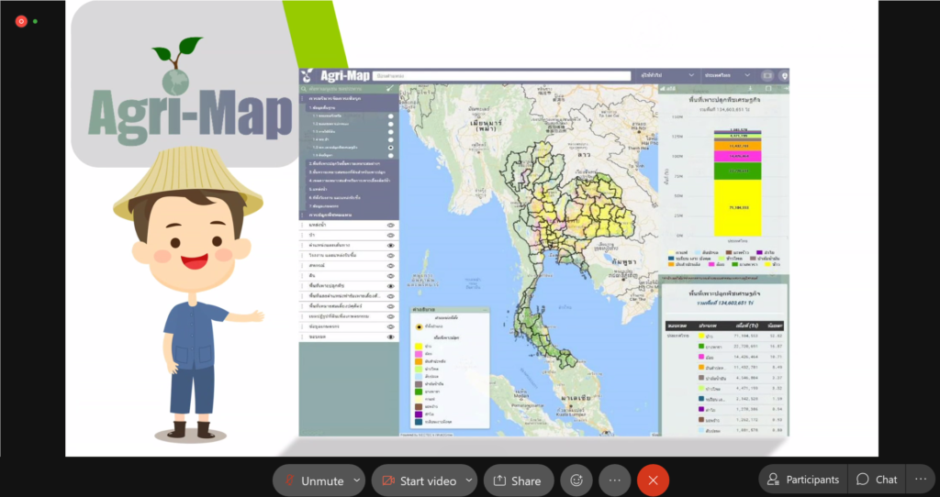Select radio button for item 1.4
The width and height of the screenshot is (940, 497).
click(x=391, y=139)
